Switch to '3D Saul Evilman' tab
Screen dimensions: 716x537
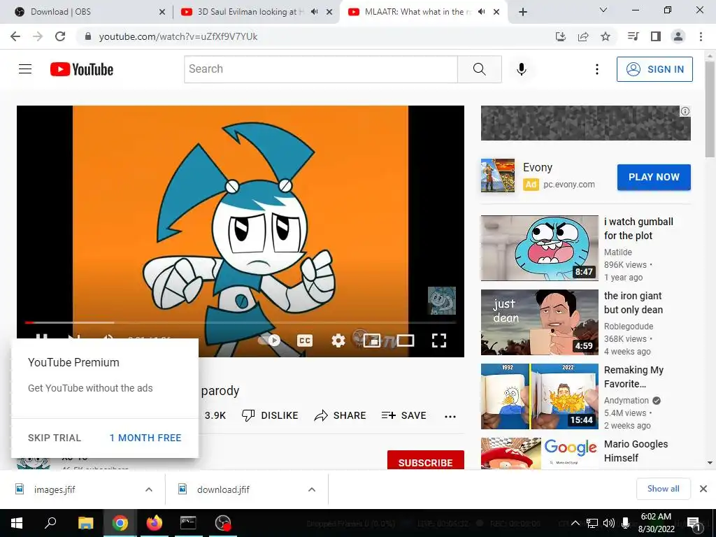[250, 12]
